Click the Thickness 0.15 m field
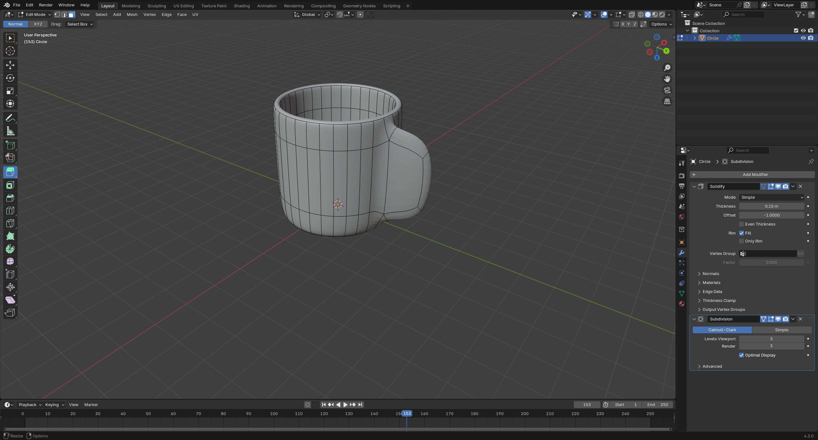 771,206
